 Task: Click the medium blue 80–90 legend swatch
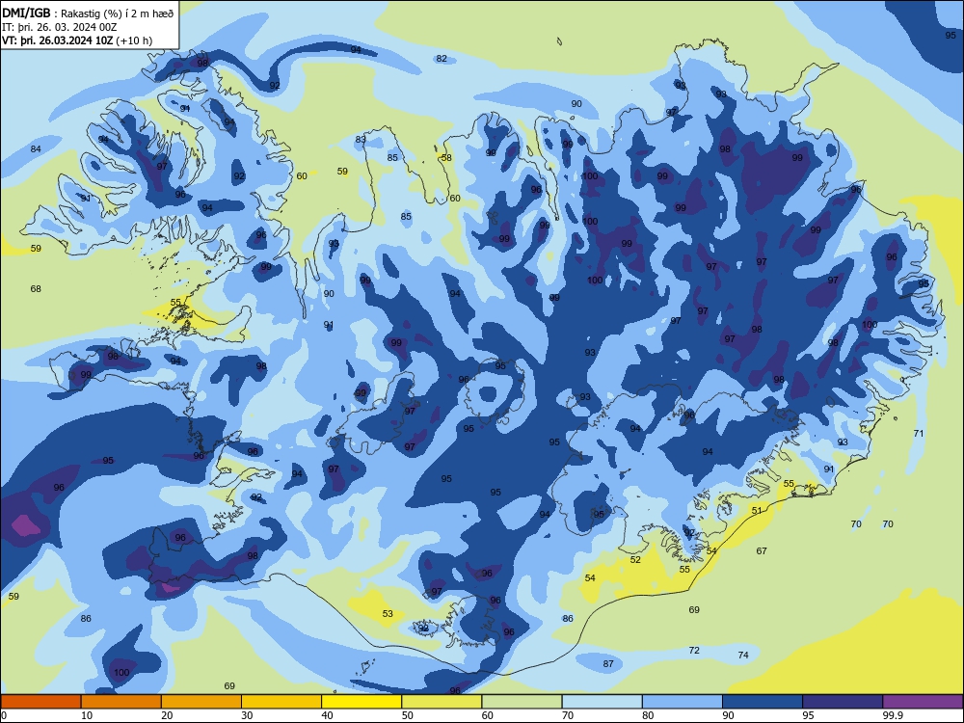click(683, 702)
